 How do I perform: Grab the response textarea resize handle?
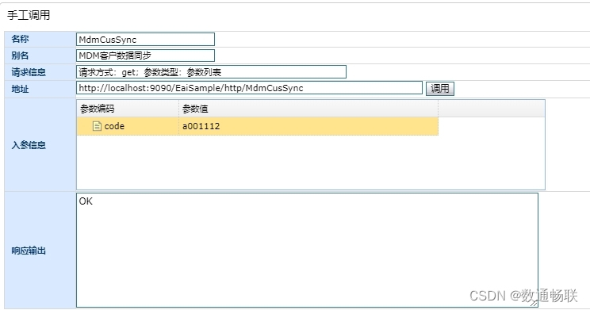534,303
